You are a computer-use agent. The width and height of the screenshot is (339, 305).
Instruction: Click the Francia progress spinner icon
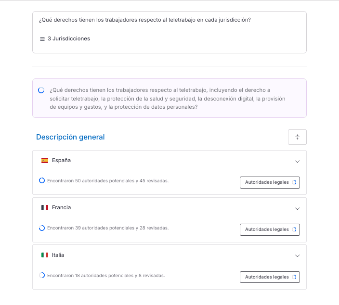pos(42,228)
